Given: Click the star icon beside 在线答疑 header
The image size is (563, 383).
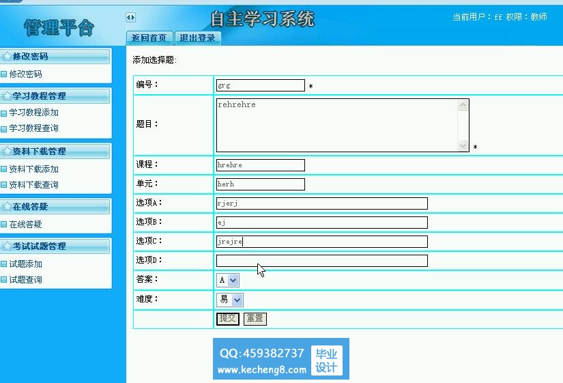Looking at the screenshot, I should click(7, 207).
